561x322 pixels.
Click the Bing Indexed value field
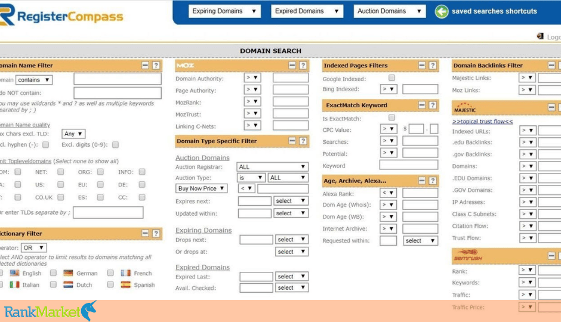[420, 89]
